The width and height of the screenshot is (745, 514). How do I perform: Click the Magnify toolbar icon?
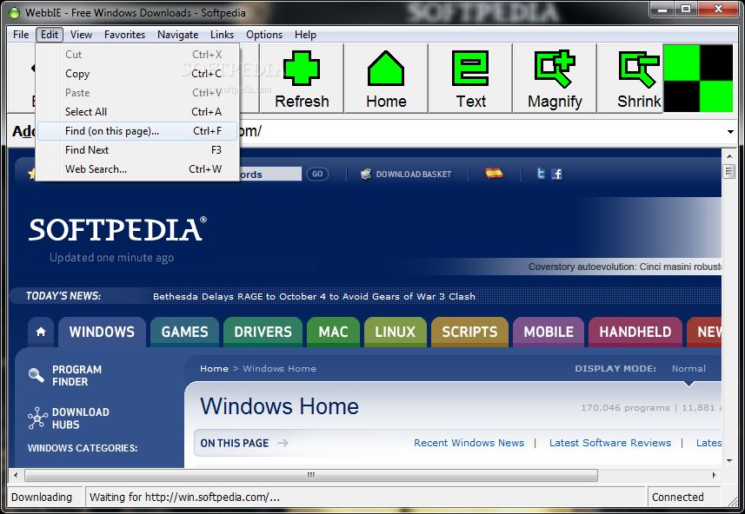555,69
